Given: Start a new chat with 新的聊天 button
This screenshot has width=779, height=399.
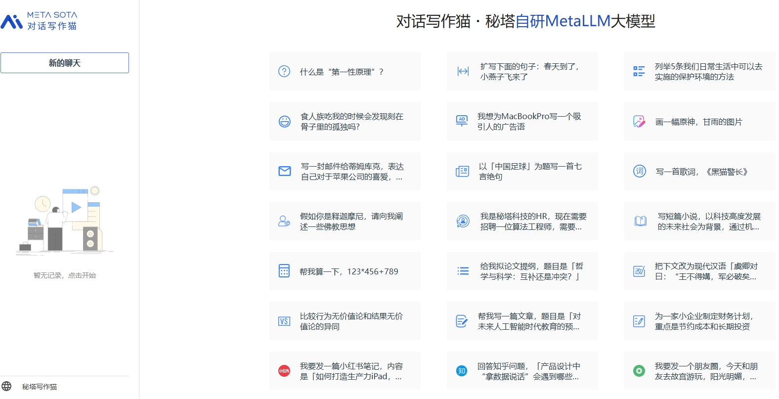Looking at the screenshot, I should point(65,63).
